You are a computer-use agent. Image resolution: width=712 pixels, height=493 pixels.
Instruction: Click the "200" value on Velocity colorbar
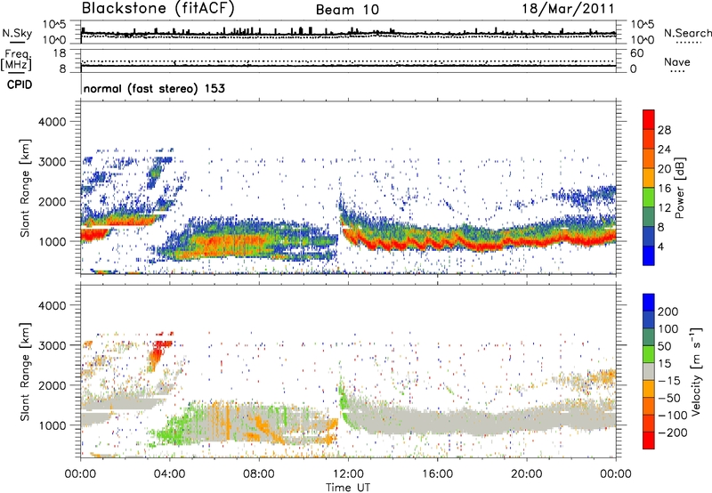click(668, 311)
